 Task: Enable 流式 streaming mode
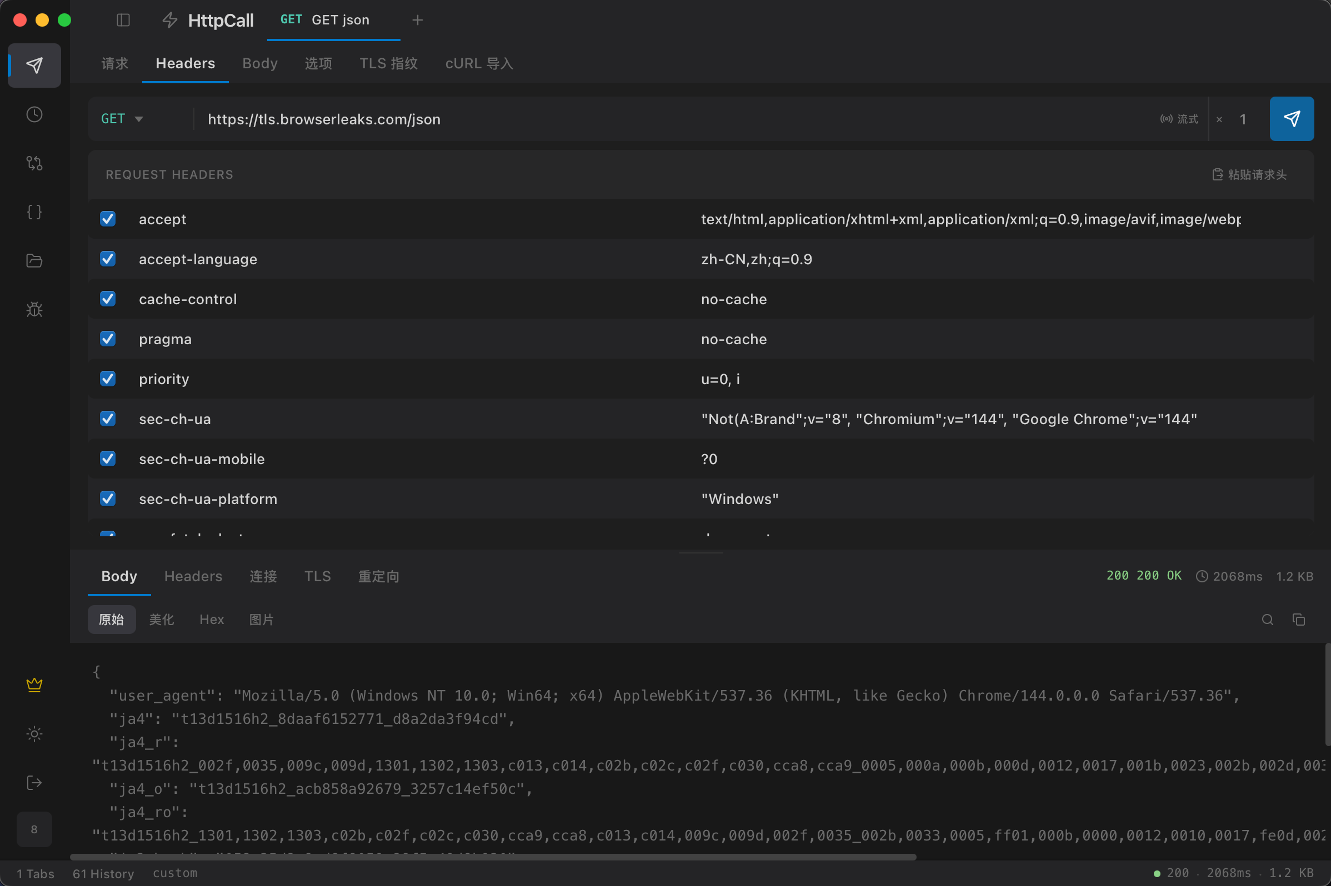tap(1177, 119)
